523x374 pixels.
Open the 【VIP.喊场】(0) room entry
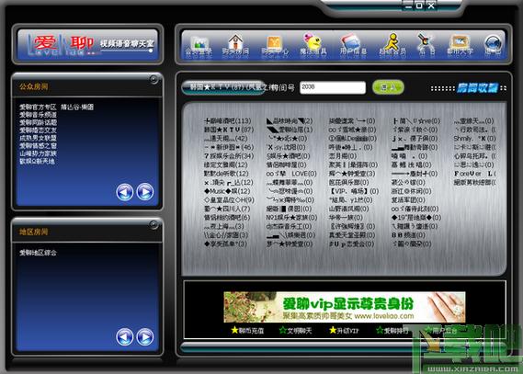[354, 191]
